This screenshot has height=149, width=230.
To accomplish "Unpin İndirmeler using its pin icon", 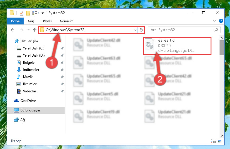I will pyautogui.click(x=62, y=70).
